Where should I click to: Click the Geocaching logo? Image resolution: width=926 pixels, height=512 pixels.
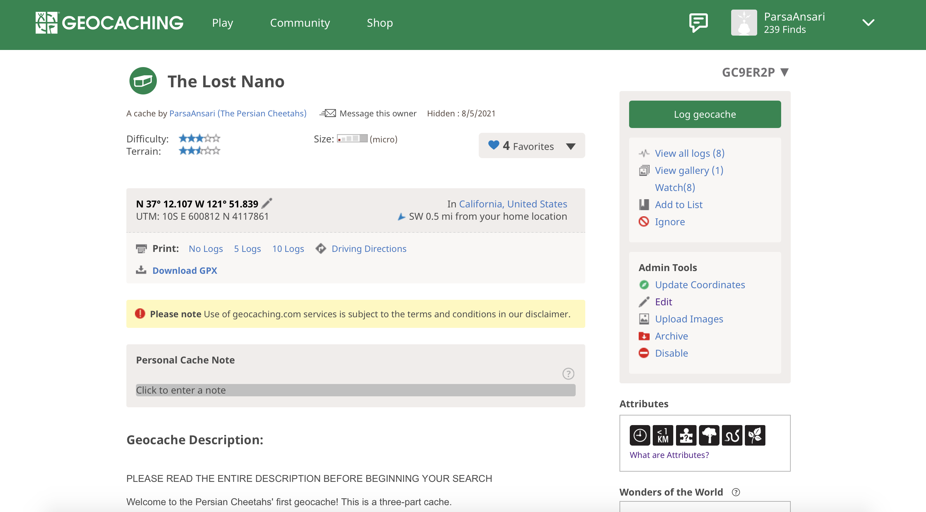(109, 23)
